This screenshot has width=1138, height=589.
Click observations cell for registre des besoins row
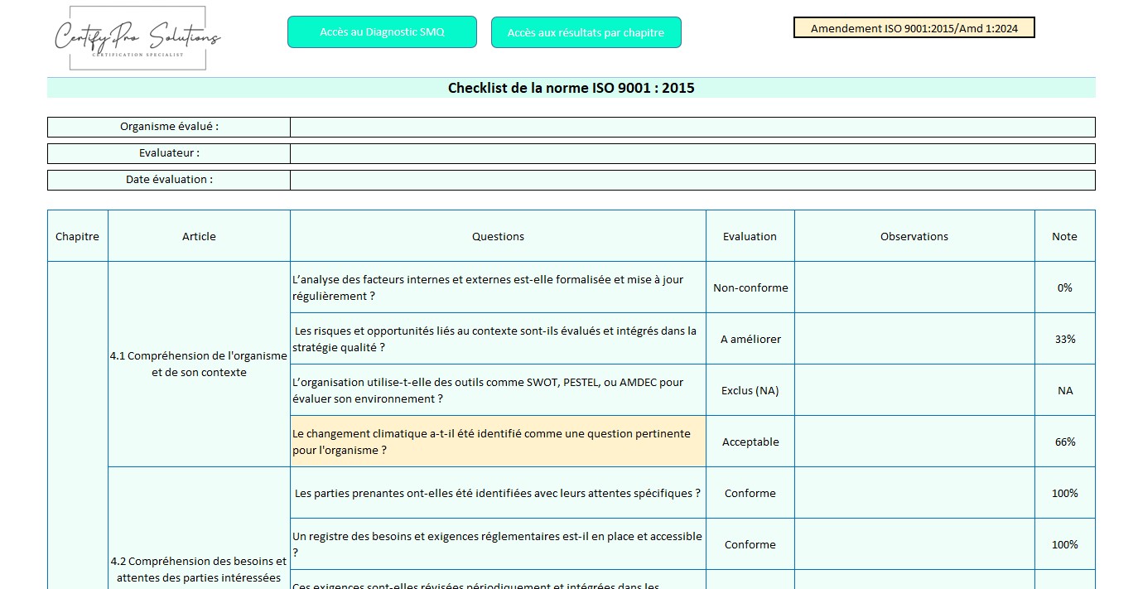point(914,544)
